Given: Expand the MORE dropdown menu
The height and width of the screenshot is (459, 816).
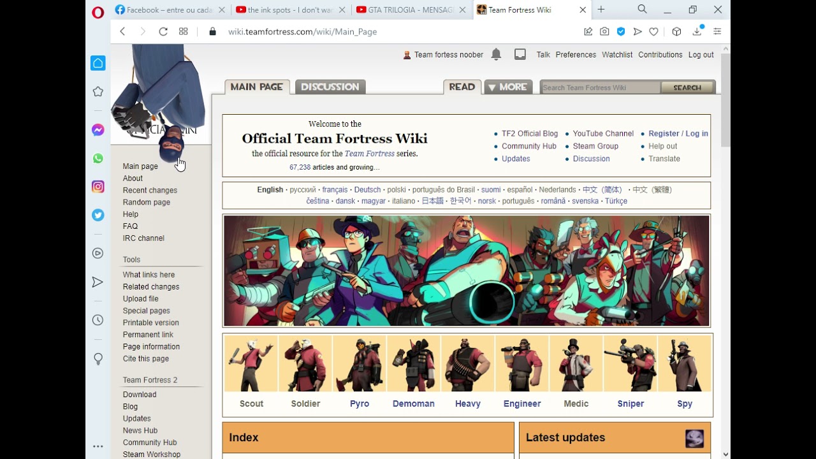Looking at the screenshot, I should pos(508,87).
